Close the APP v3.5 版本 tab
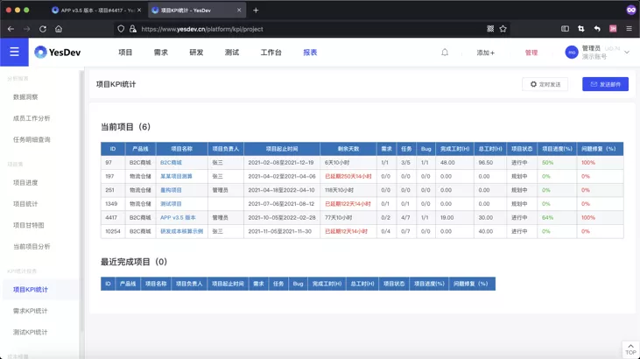Viewport: 640px width, 359px height. pos(139,11)
